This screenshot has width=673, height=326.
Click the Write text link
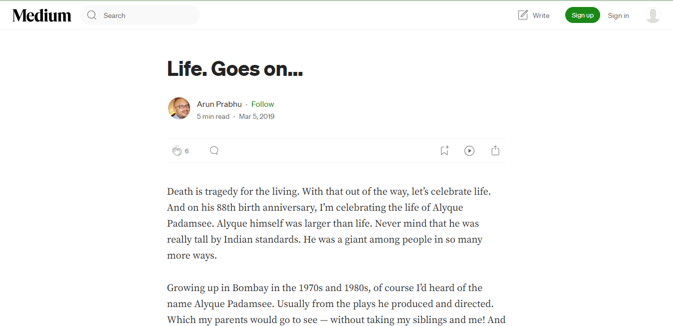coord(541,15)
